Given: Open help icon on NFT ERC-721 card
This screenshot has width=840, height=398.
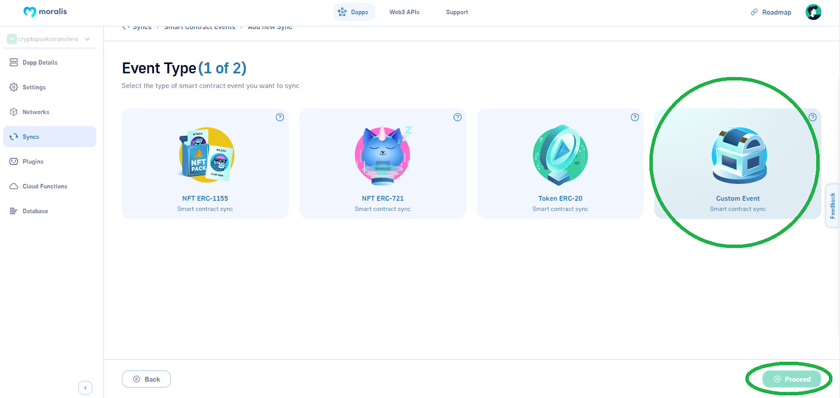Looking at the screenshot, I should coord(457,117).
